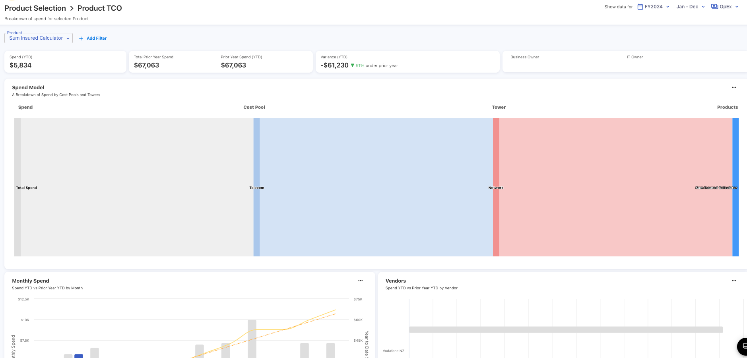Click the Add Filter button
The height and width of the screenshot is (358, 747).
coord(96,38)
